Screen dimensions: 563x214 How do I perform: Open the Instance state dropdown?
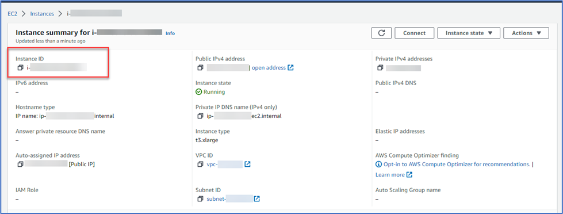(x=468, y=33)
